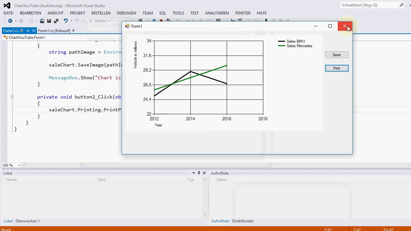Screen dimensions: 411x231
Task: Open the TEST menu
Action: tap(195, 13)
